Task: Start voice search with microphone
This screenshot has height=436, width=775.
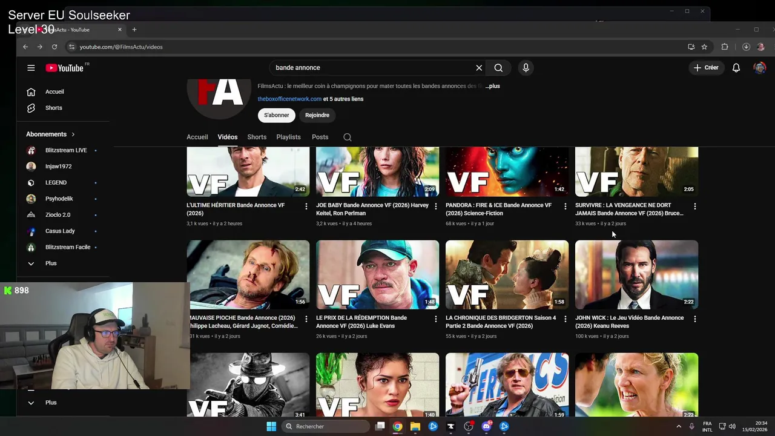Action: tap(526, 68)
